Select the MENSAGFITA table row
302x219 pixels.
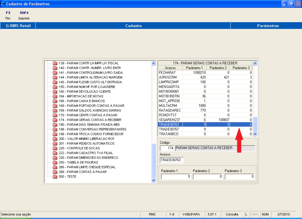(x=205, y=87)
